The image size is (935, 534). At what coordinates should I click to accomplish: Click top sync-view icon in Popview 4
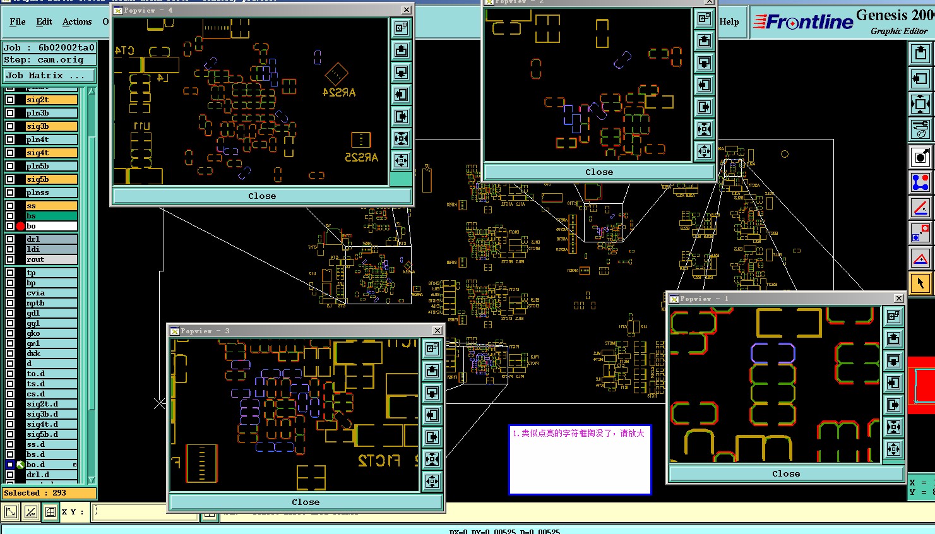pos(402,28)
